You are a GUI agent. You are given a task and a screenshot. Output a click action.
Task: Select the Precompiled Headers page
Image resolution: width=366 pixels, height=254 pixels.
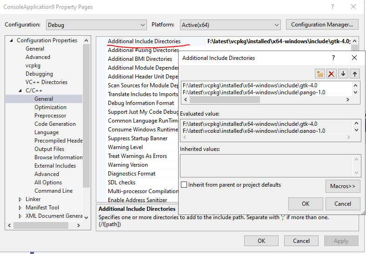point(58,141)
